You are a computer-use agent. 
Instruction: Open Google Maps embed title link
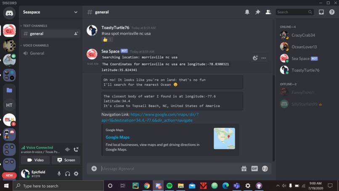point(118,137)
